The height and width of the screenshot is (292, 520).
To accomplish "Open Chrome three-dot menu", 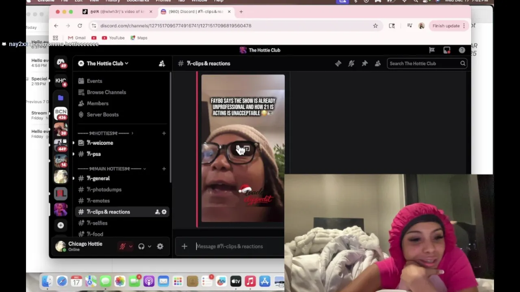I will coord(464,26).
